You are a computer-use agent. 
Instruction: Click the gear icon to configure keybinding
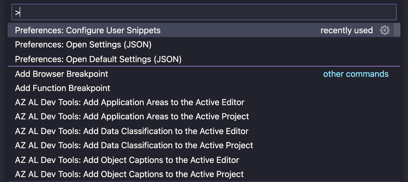[385, 30]
